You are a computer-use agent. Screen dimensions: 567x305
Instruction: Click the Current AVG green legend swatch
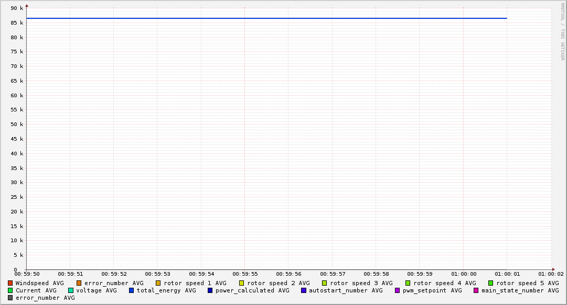[x=10, y=290]
